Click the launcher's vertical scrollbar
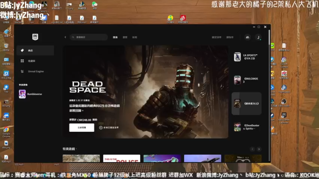Screen dimensions: 319x179 [x=270, y=38]
